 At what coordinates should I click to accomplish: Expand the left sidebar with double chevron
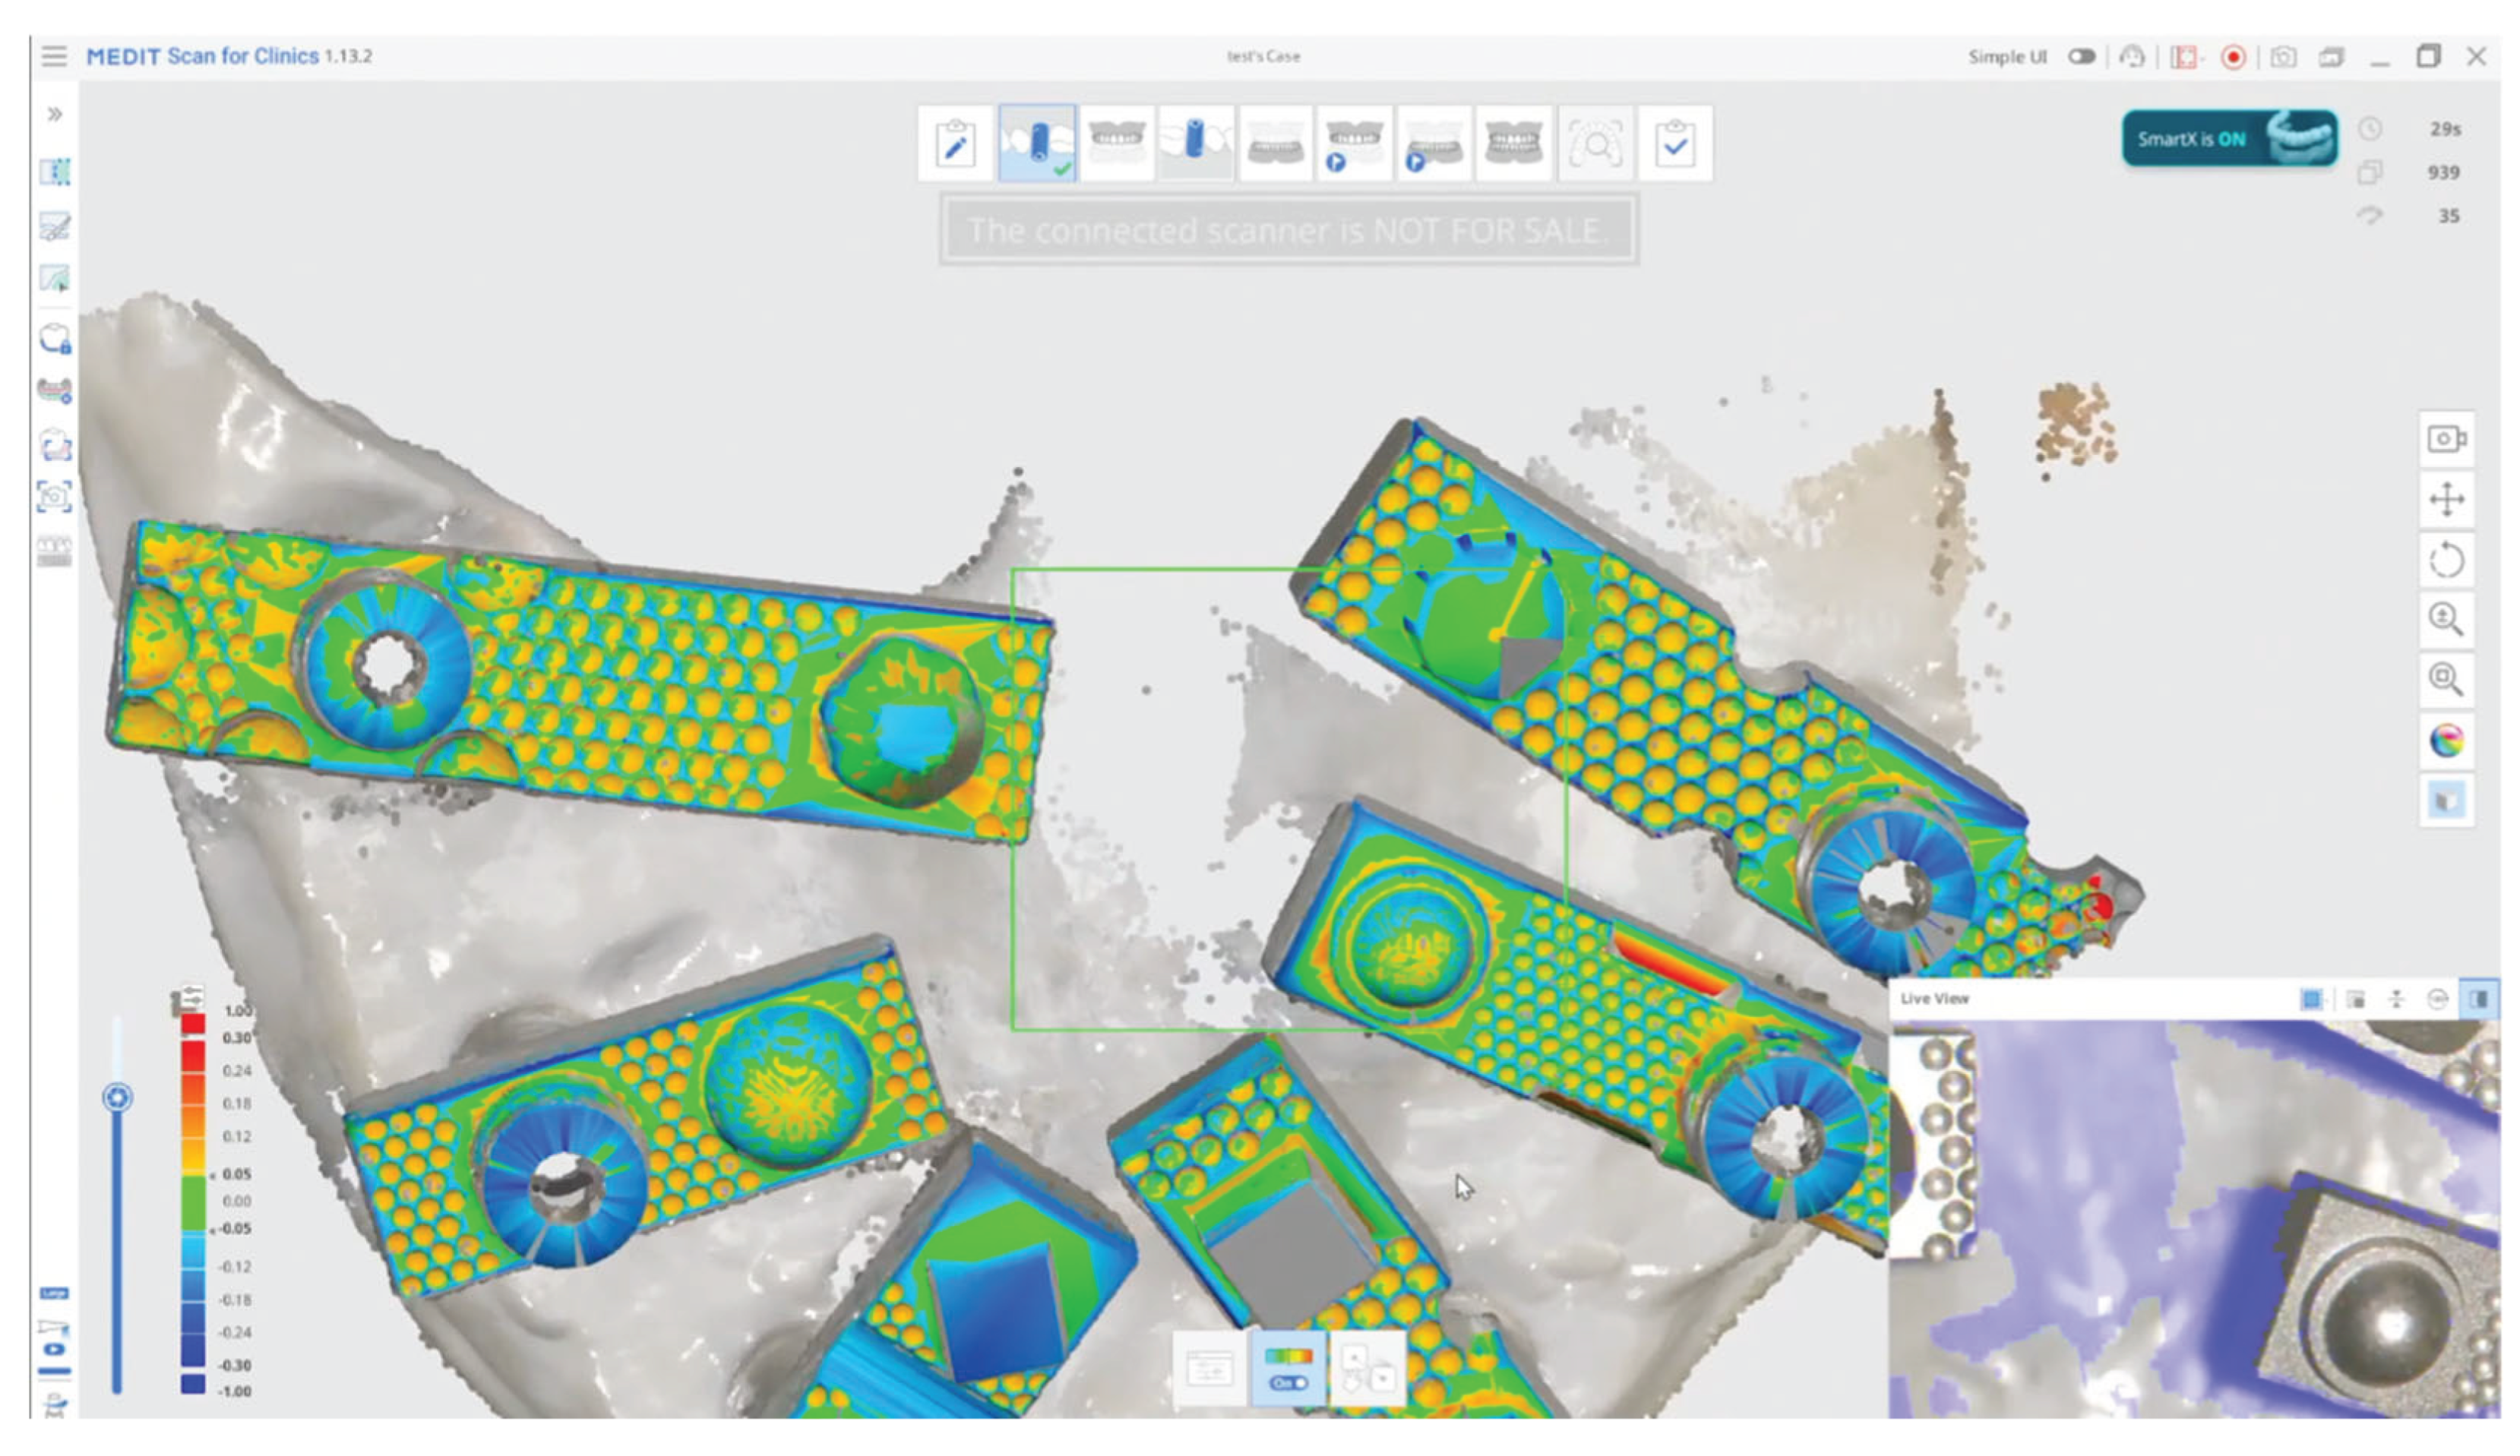coord(54,114)
